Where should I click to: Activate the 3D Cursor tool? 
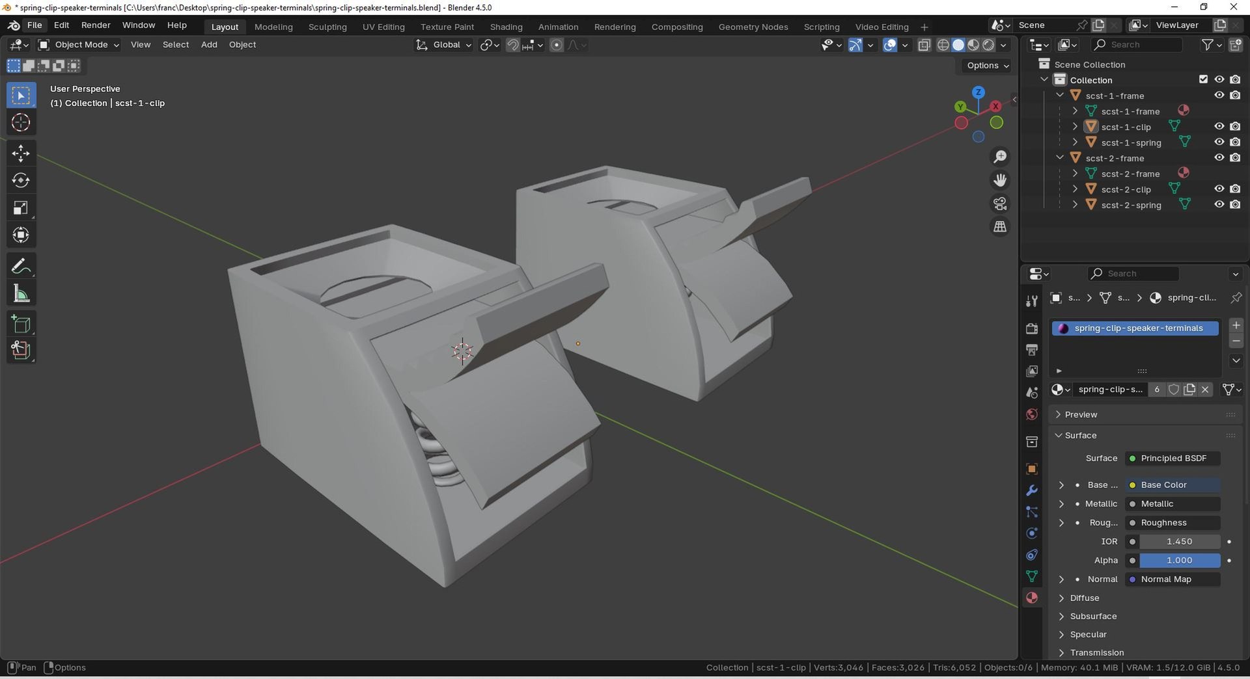click(21, 122)
